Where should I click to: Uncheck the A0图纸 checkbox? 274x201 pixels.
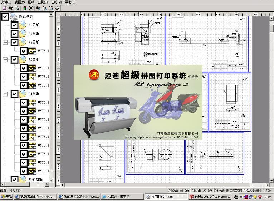point(14,25)
